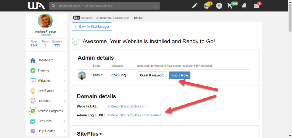
Task: Expand the Live Events chevron
Action: 64,91
